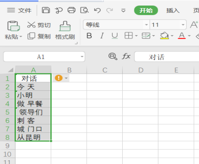The height and width of the screenshot is (164, 199).
Task: Open the font size dropdown
Action: coord(183,25)
